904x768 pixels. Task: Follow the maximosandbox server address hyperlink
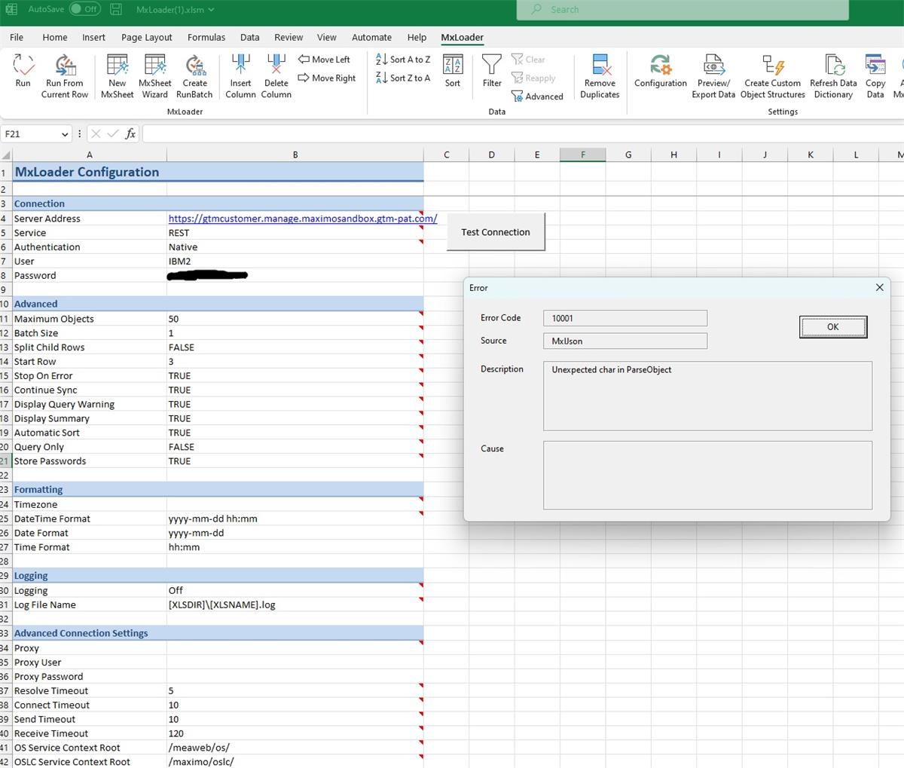pos(303,218)
